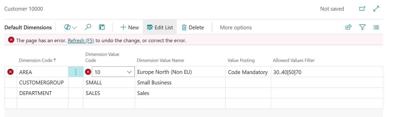Click the Refresh (F5) link

(81, 40)
